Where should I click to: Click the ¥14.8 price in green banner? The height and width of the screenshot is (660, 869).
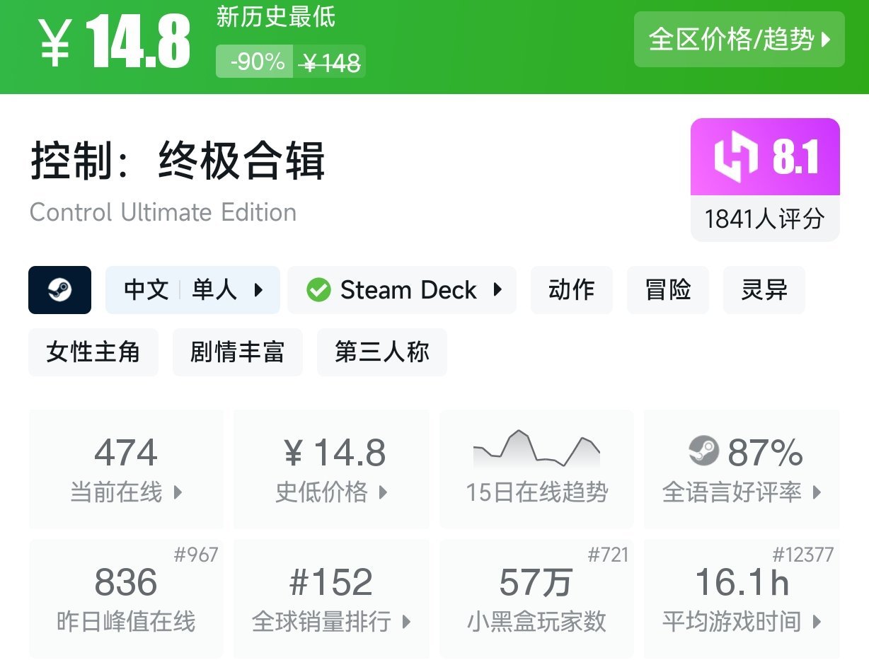113,42
